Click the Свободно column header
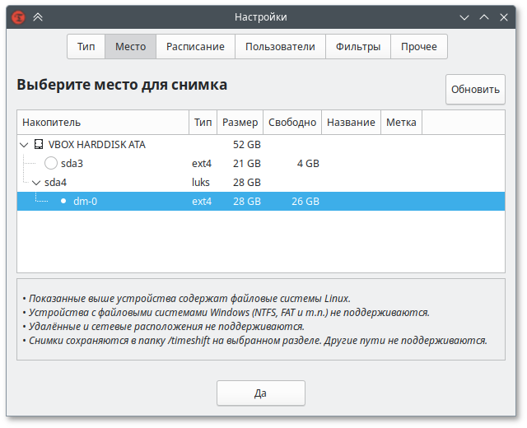This screenshot has width=527, height=428. [292, 123]
